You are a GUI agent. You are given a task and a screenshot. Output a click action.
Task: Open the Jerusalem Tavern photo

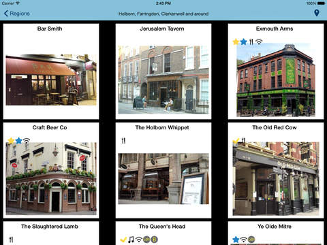click(163, 80)
